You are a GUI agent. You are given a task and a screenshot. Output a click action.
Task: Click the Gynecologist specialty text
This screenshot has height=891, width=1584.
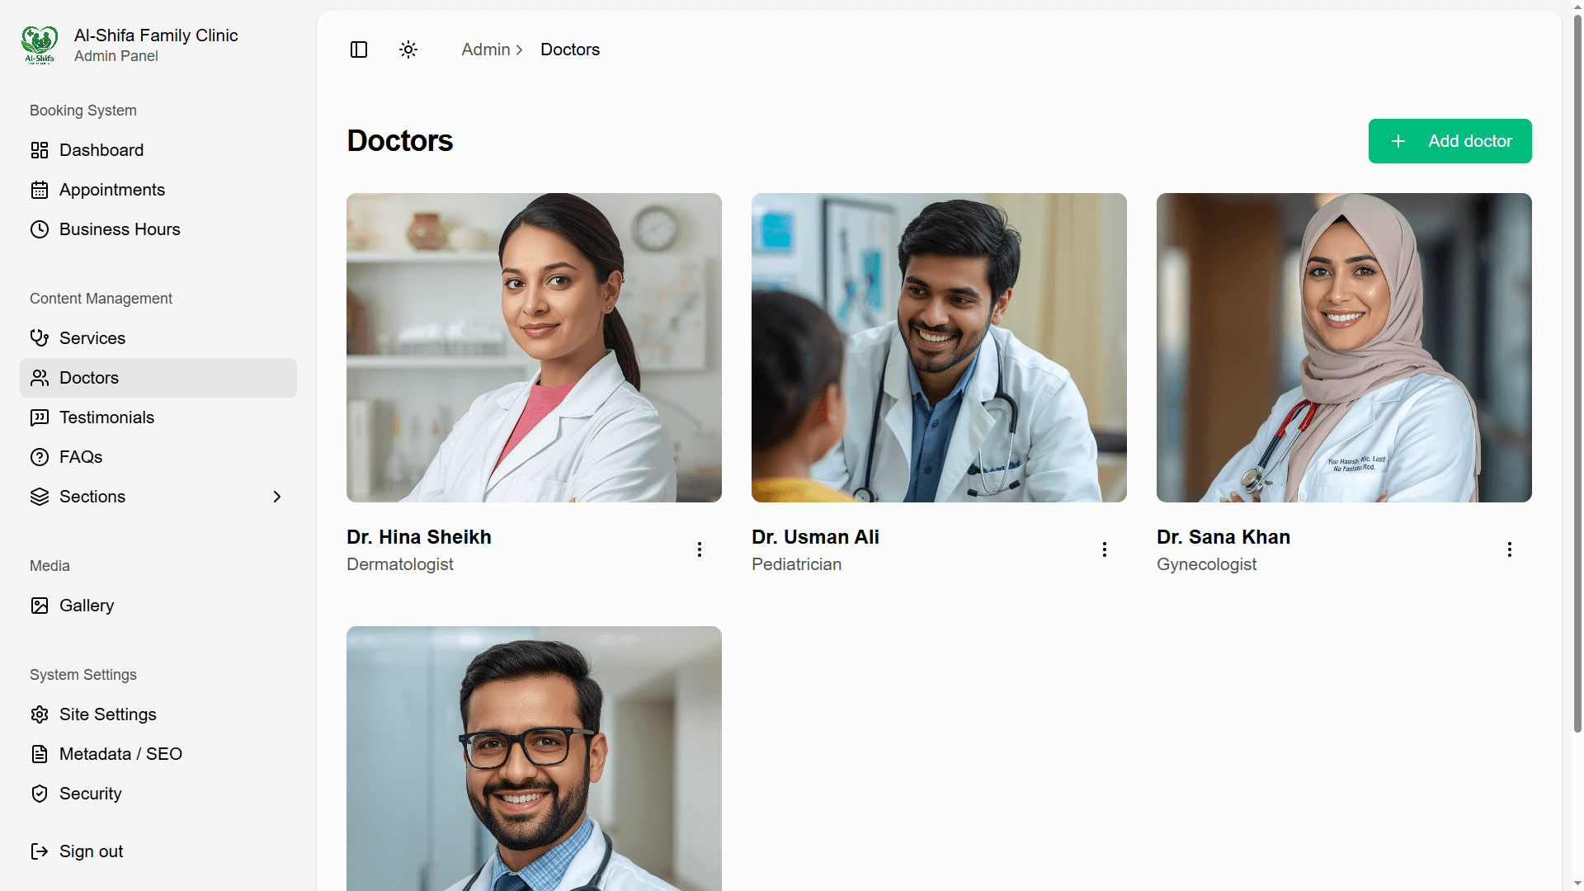click(x=1207, y=564)
